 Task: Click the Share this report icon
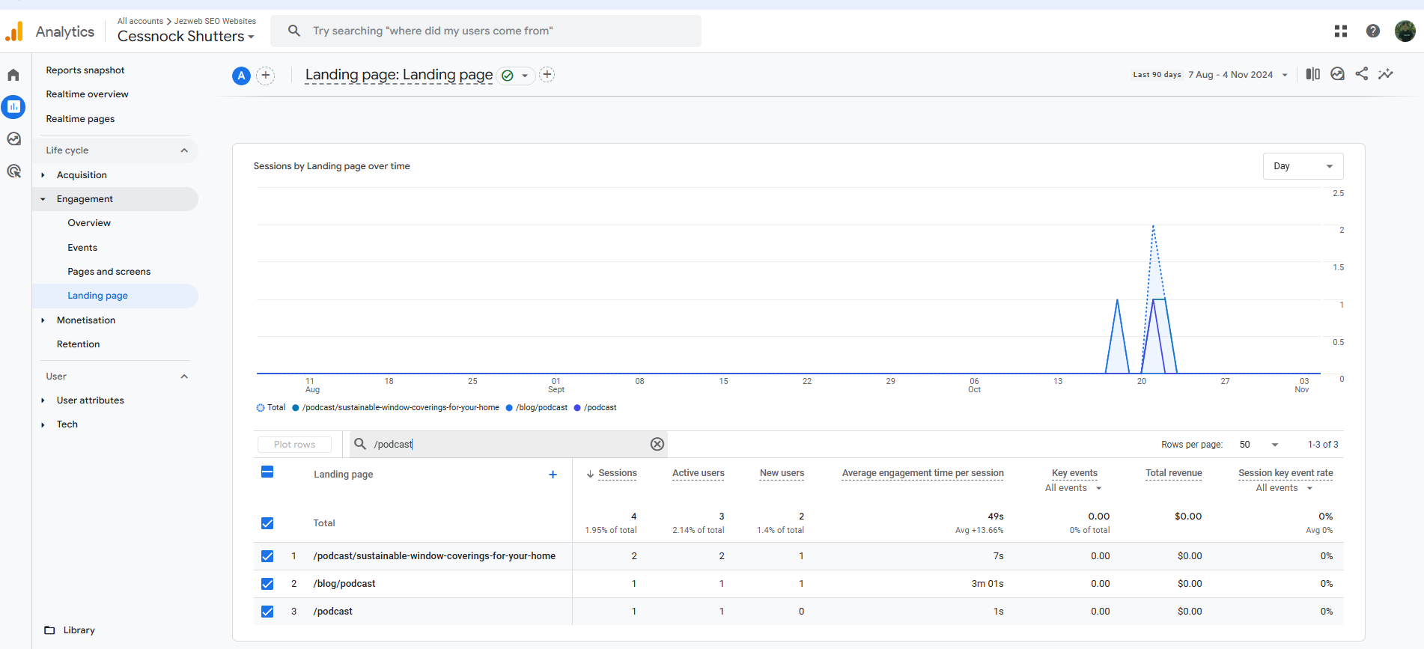point(1361,74)
